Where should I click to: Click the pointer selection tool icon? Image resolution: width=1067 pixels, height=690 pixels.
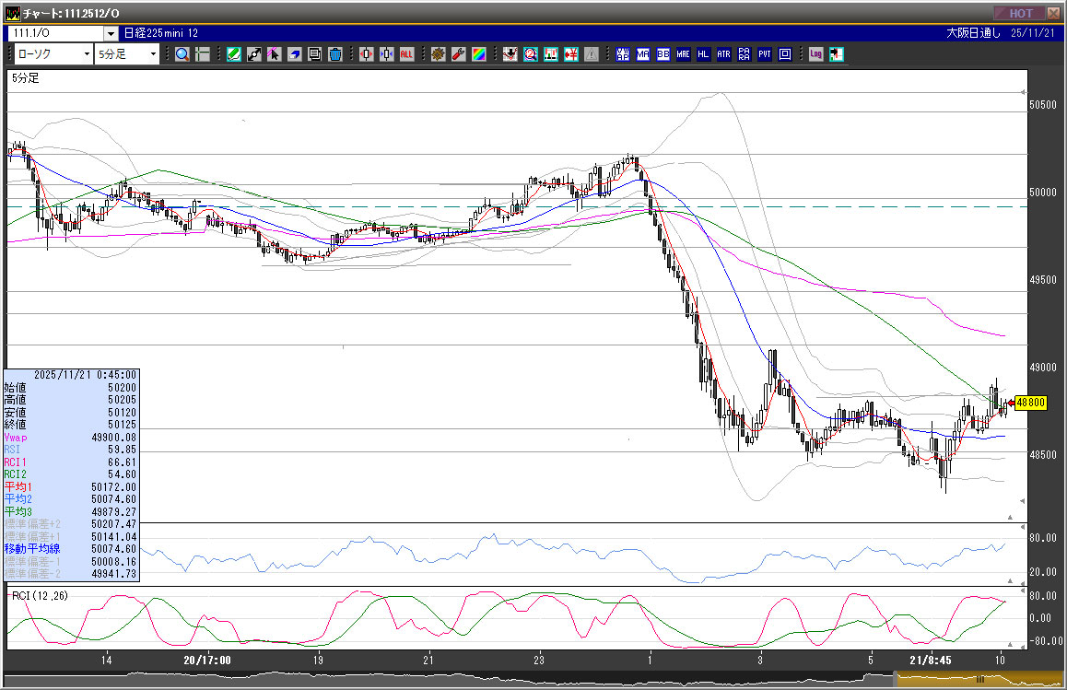pyautogui.click(x=275, y=54)
